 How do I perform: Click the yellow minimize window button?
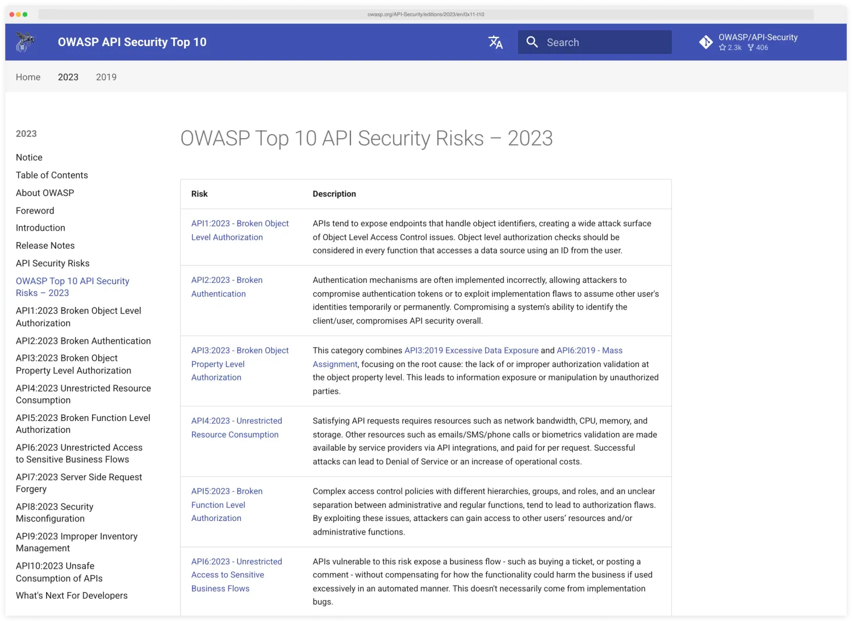pos(18,15)
